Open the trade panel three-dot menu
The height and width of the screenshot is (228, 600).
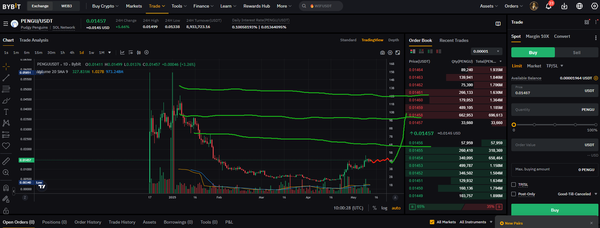(595, 22)
